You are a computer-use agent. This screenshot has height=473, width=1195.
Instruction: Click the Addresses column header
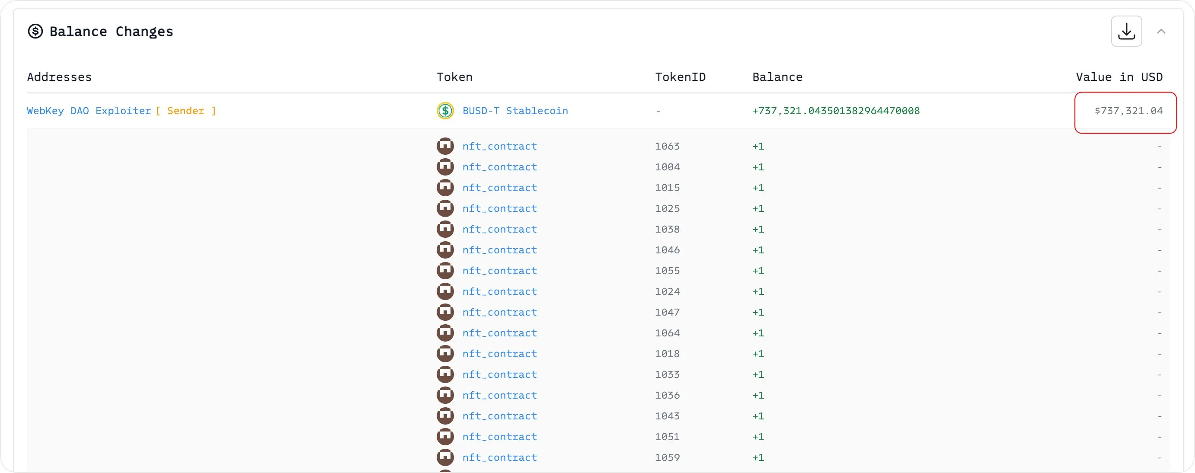(x=59, y=77)
